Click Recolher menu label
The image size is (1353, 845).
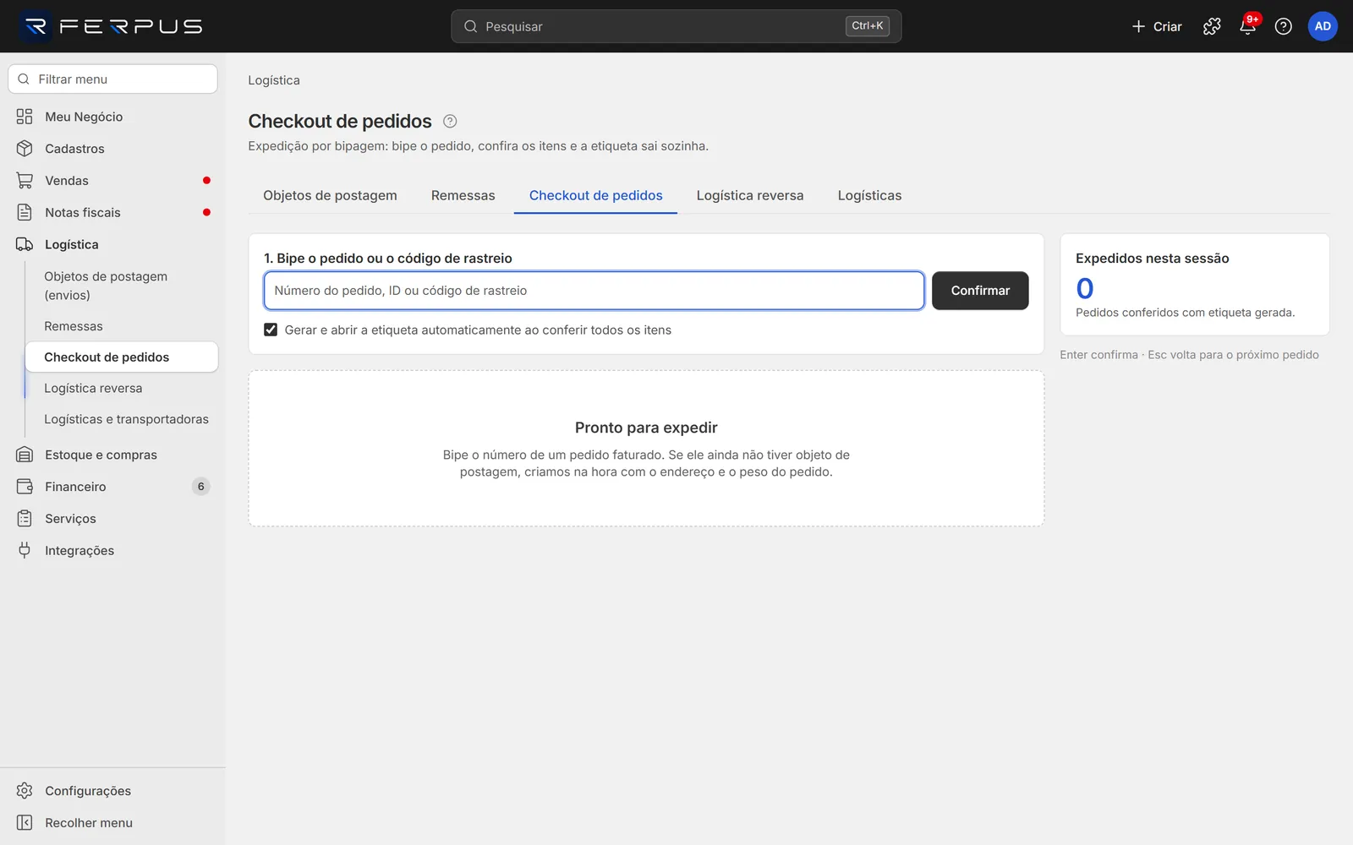(89, 823)
